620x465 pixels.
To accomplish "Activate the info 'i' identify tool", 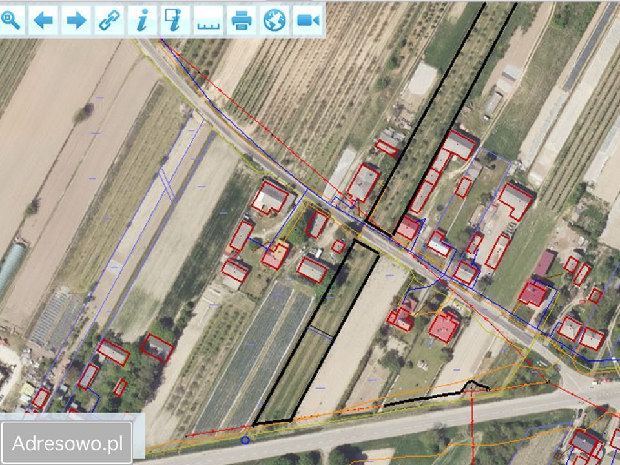I will (142, 20).
